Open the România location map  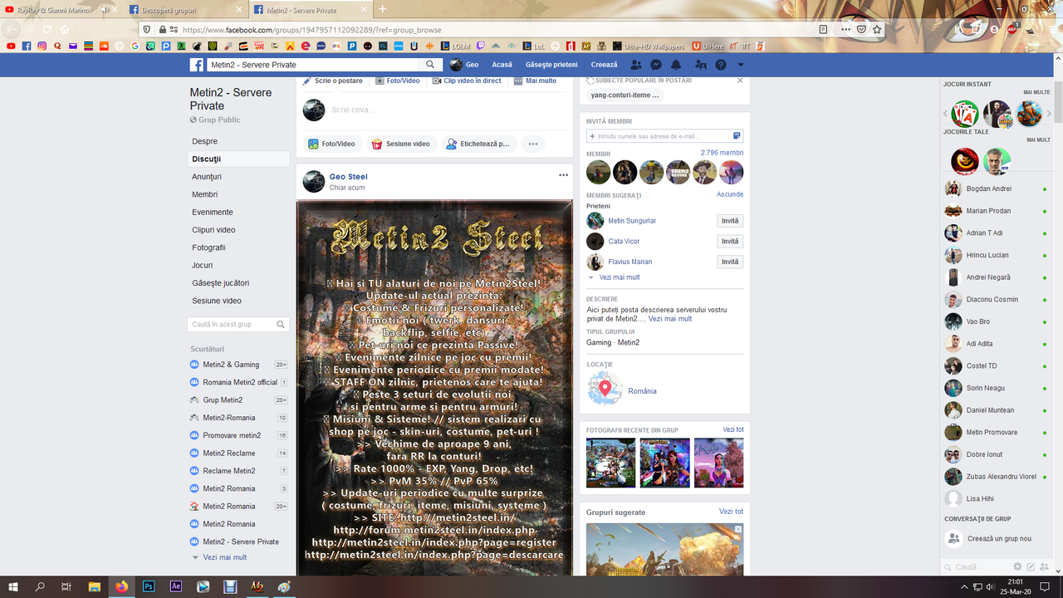coord(605,389)
